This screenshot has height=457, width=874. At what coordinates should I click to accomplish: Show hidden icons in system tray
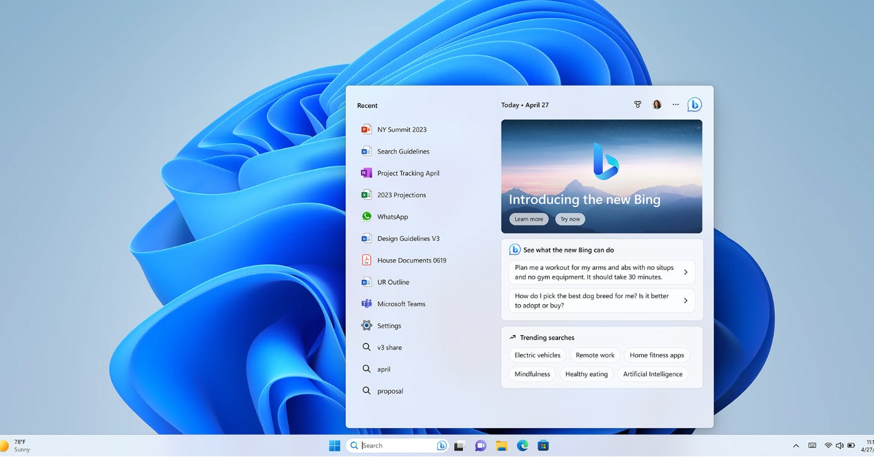pos(796,446)
